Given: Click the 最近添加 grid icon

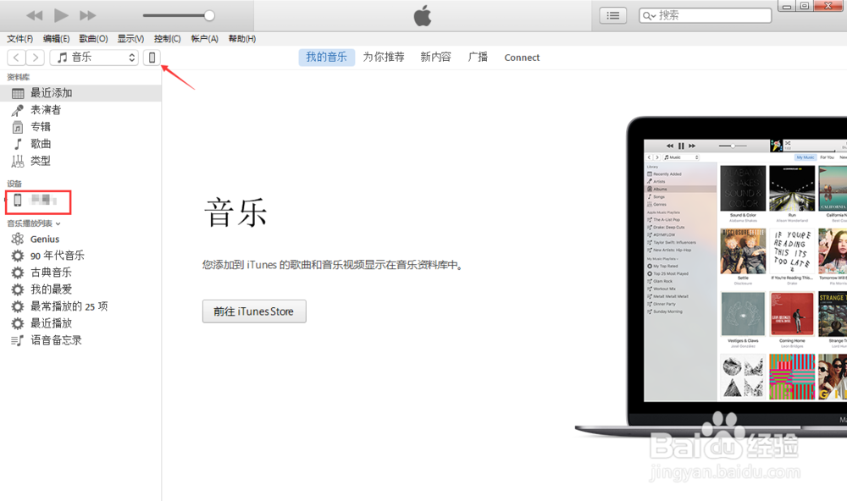Looking at the screenshot, I should (18, 93).
